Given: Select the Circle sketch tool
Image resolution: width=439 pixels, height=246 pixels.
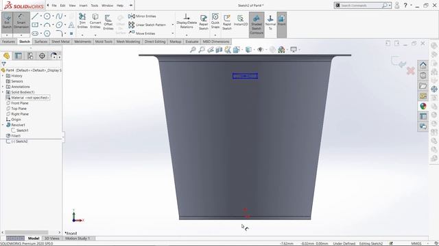Looking at the screenshot, I should pyautogui.click(x=47, y=16).
